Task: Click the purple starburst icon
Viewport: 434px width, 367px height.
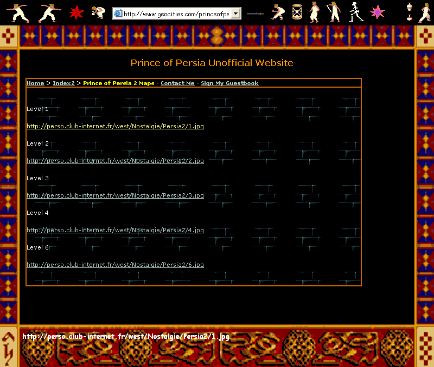Action: pyautogui.click(x=377, y=12)
